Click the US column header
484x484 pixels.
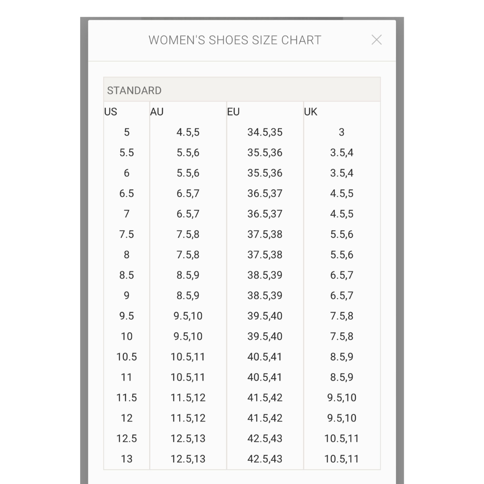[111, 112]
